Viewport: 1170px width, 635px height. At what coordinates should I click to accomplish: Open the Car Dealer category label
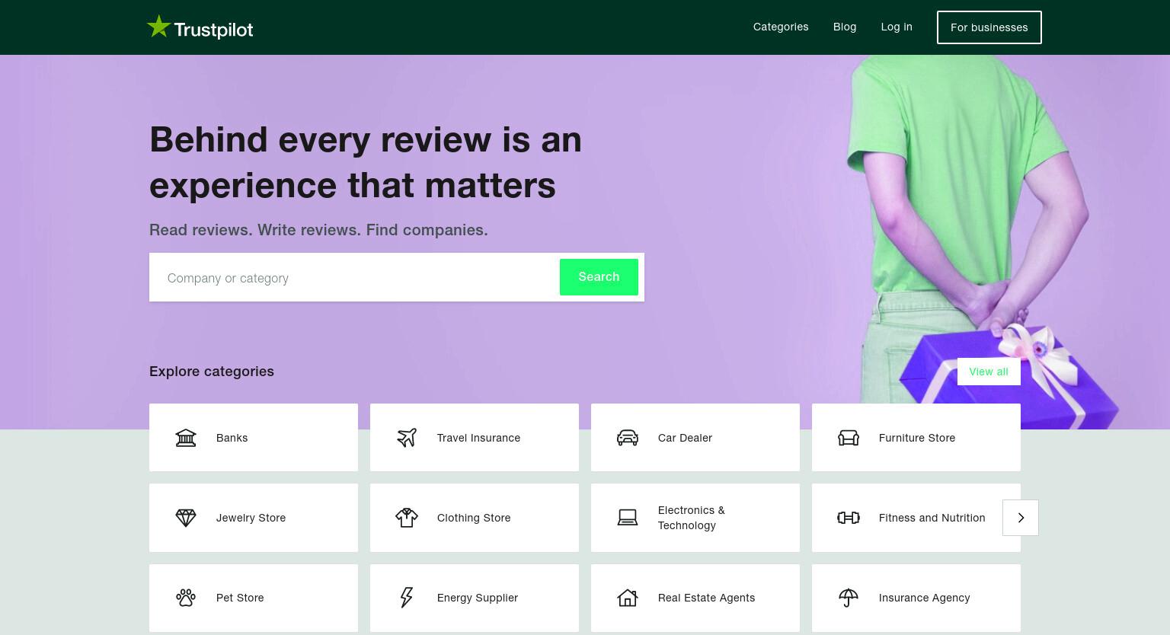pyautogui.click(x=685, y=438)
